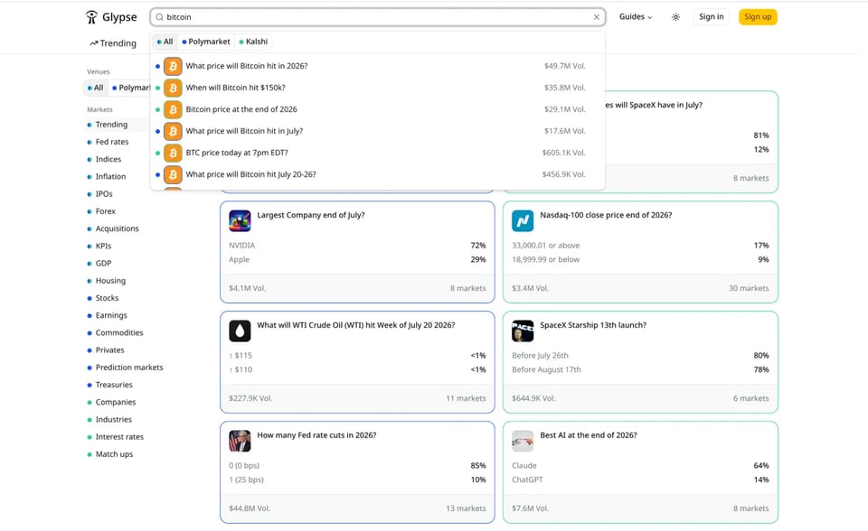Open 'Largest Company end of July?' market title
Image resolution: width=868 pixels, height=531 pixels.
[310, 215]
